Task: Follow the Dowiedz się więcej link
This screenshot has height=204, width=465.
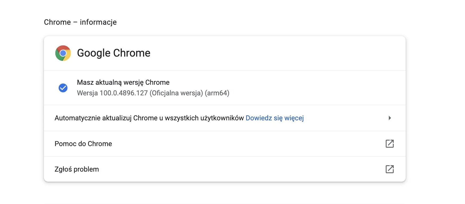Action: [275, 118]
